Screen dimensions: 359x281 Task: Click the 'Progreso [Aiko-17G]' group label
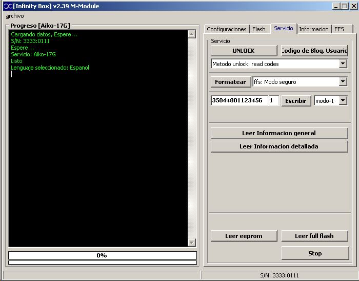click(x=40, y=26)
